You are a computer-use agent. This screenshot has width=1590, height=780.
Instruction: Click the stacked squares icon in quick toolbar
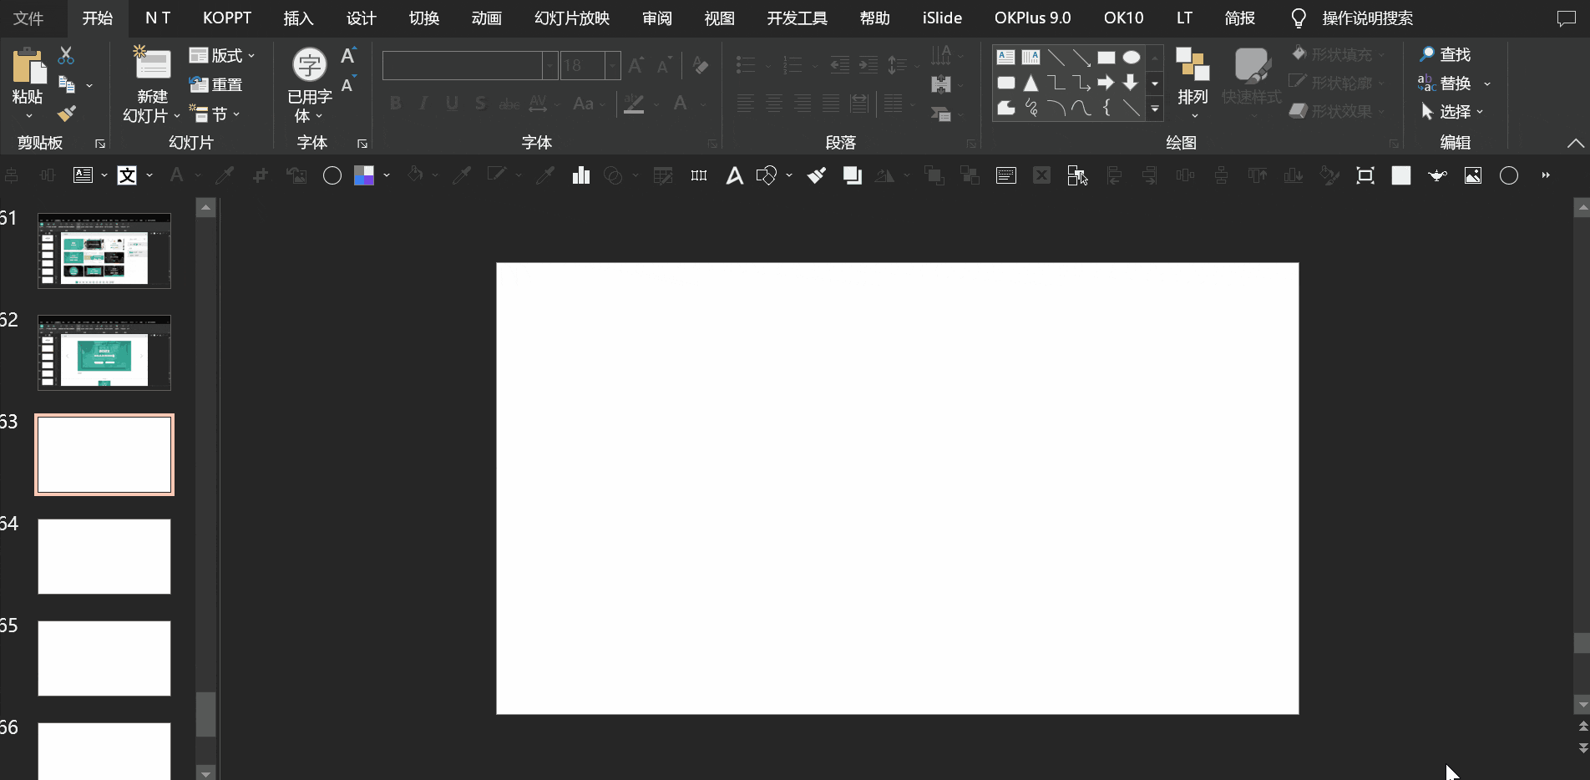tap(852, 175)
